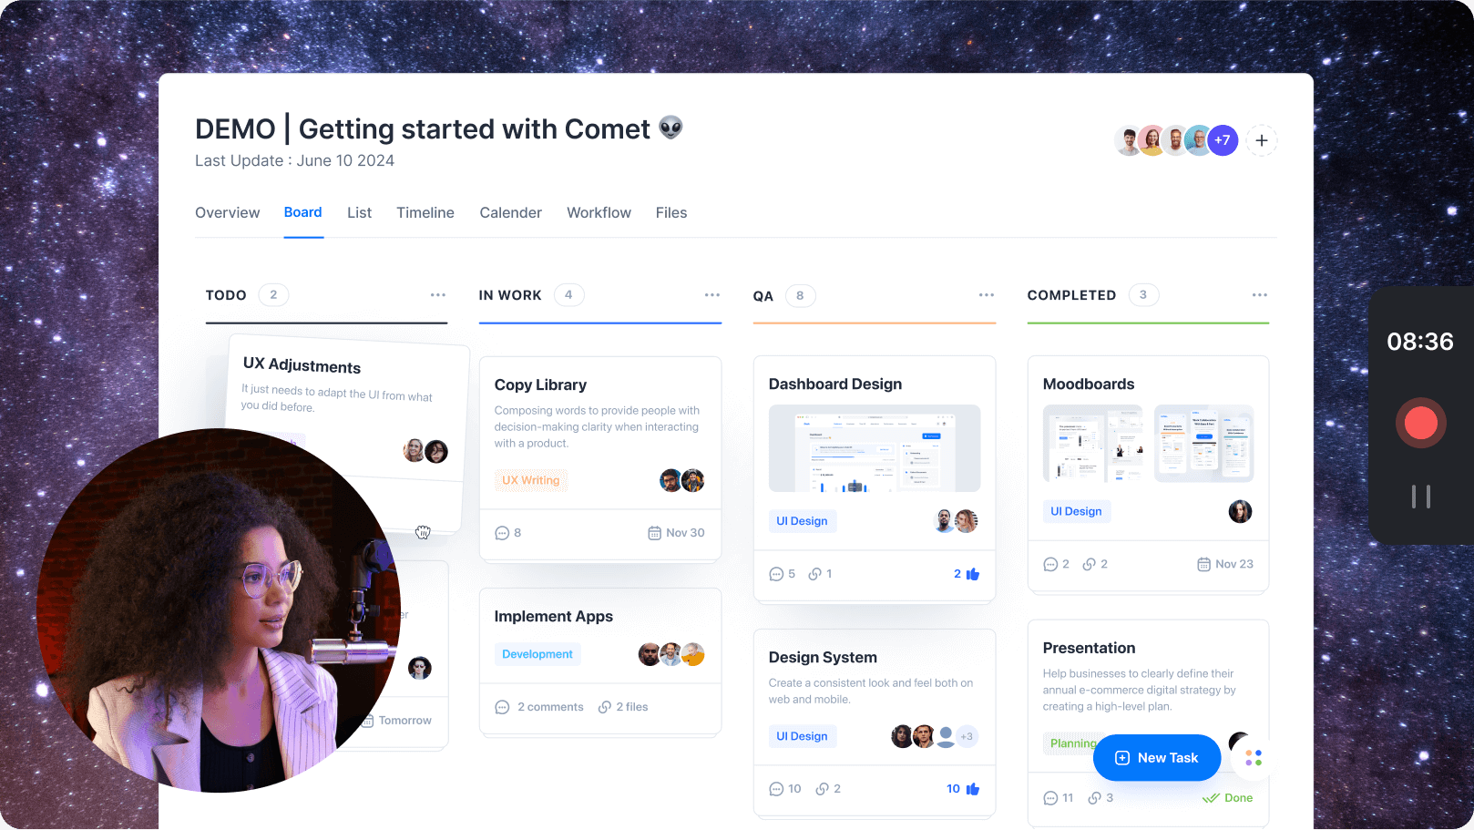The height and width of the screenshot is (830, 1474).
Task: Open TODO column more options
Action: pyautogui.click(x=438, y=295)
